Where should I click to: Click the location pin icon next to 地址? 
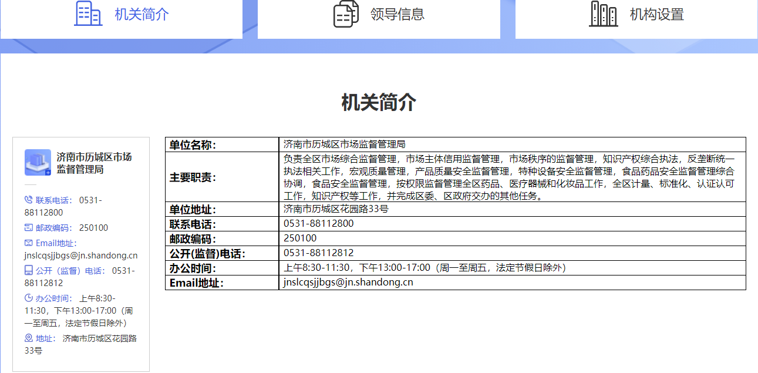point(28,338)
